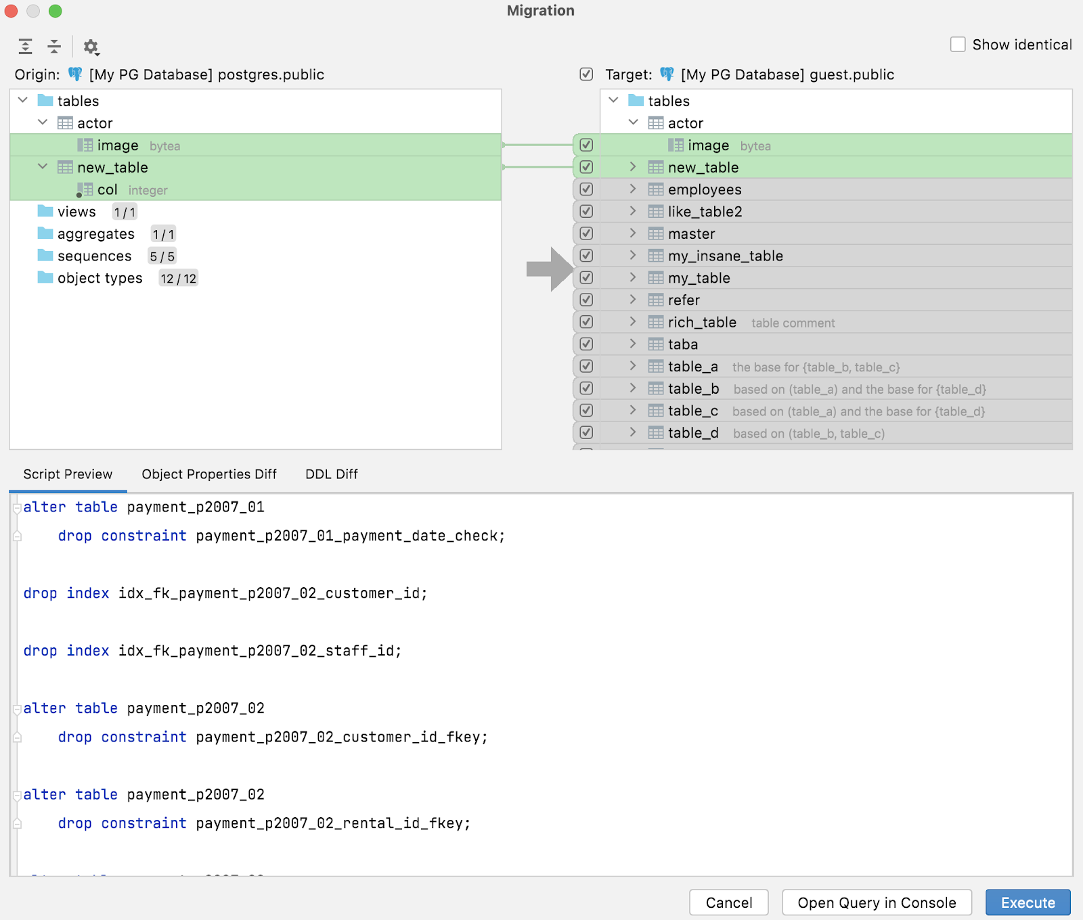Viewport: 1083px width, 920px height.
Task: Collapse the Origin new_table node
Action: click(x=43, y=166)
